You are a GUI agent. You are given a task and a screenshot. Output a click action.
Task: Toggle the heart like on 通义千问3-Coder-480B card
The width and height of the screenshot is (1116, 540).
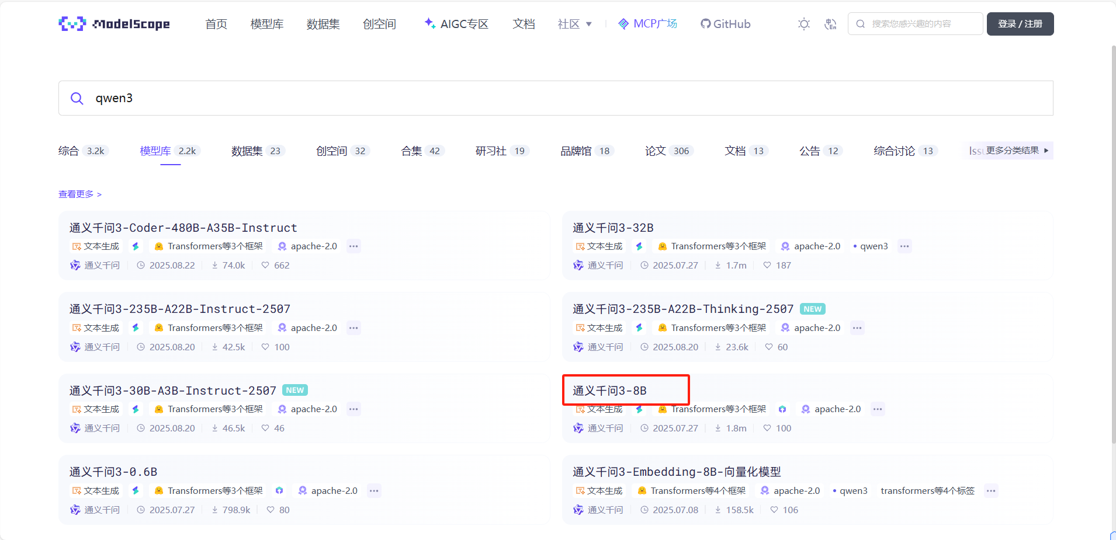tap(265, 265)
